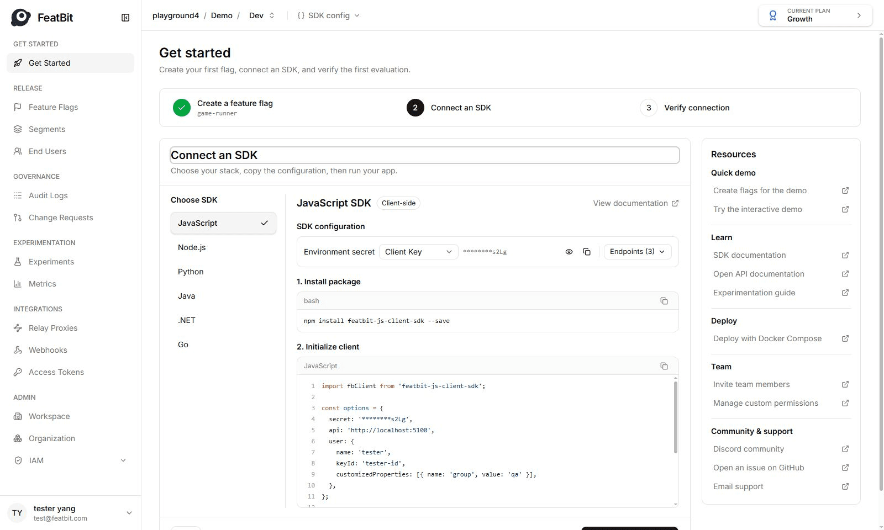Click the Client-side badge
Image resolution: width=884 pixels, height=530 pixels.
point(398,203)
